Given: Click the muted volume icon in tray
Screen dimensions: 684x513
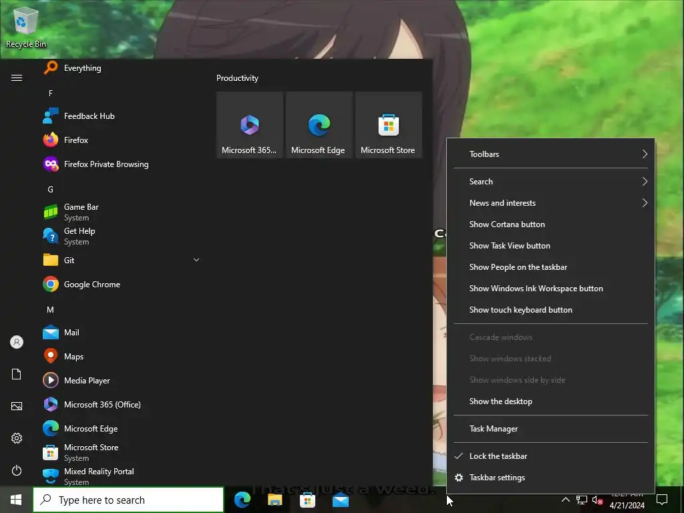Looking at the screenshot, I should [598, 500].
